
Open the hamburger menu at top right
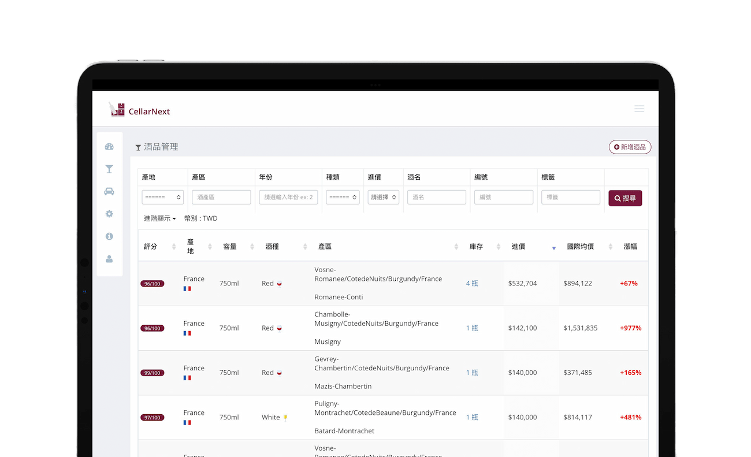639,109
